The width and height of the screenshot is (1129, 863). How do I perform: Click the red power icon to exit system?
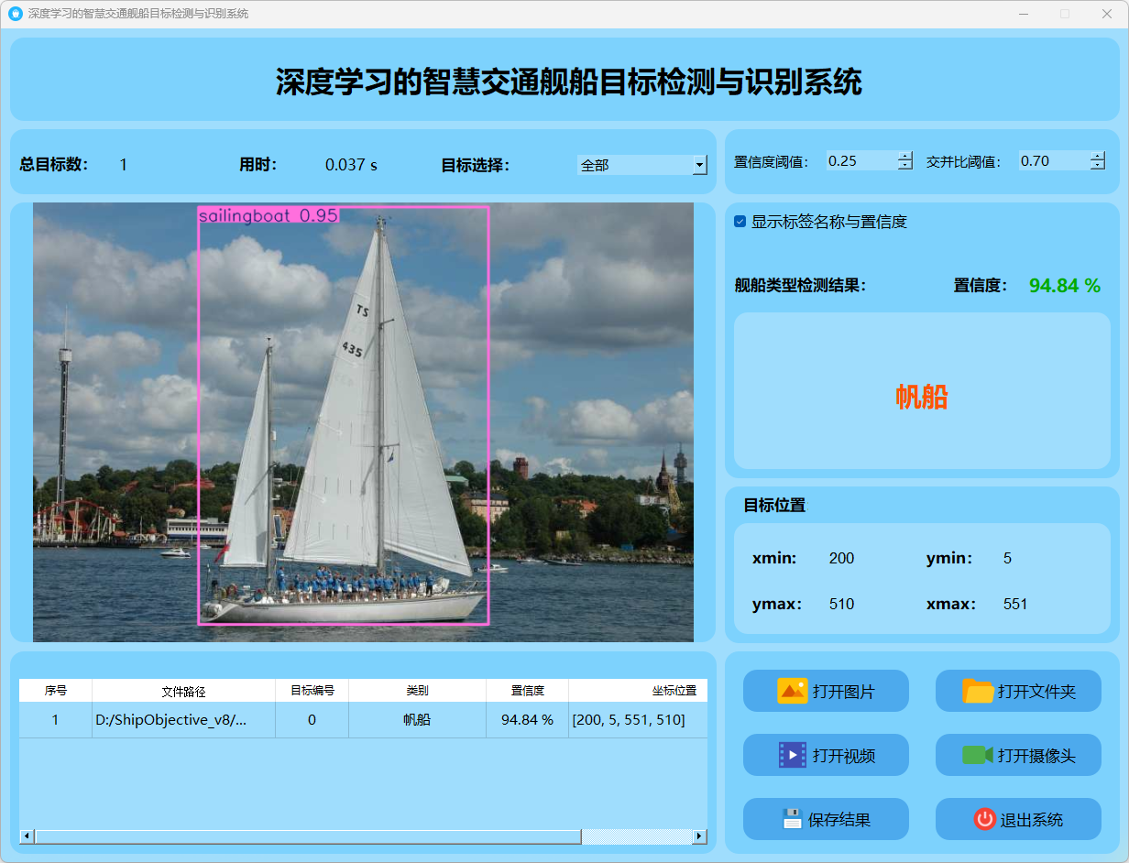[984, 819]
